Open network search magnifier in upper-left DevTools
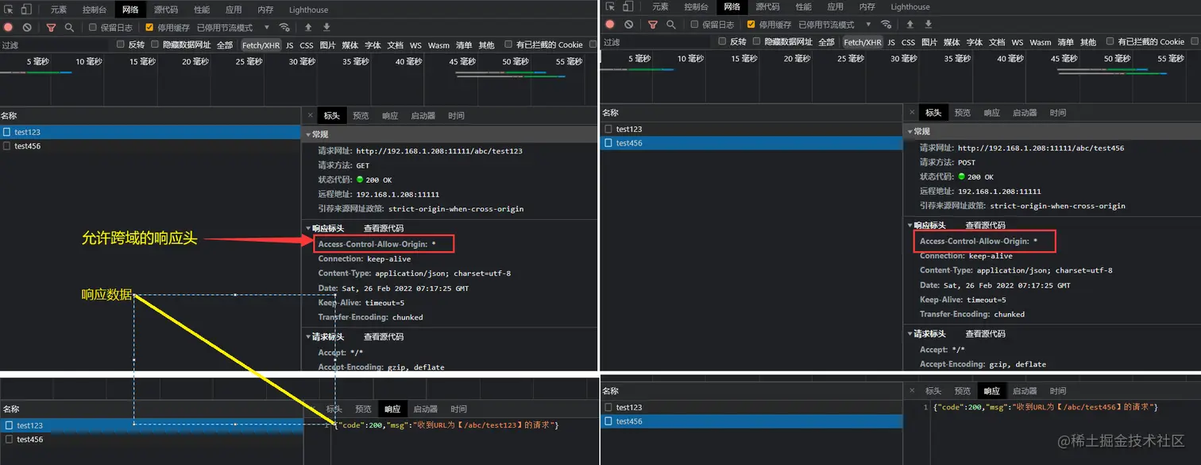 pos(69,27)
